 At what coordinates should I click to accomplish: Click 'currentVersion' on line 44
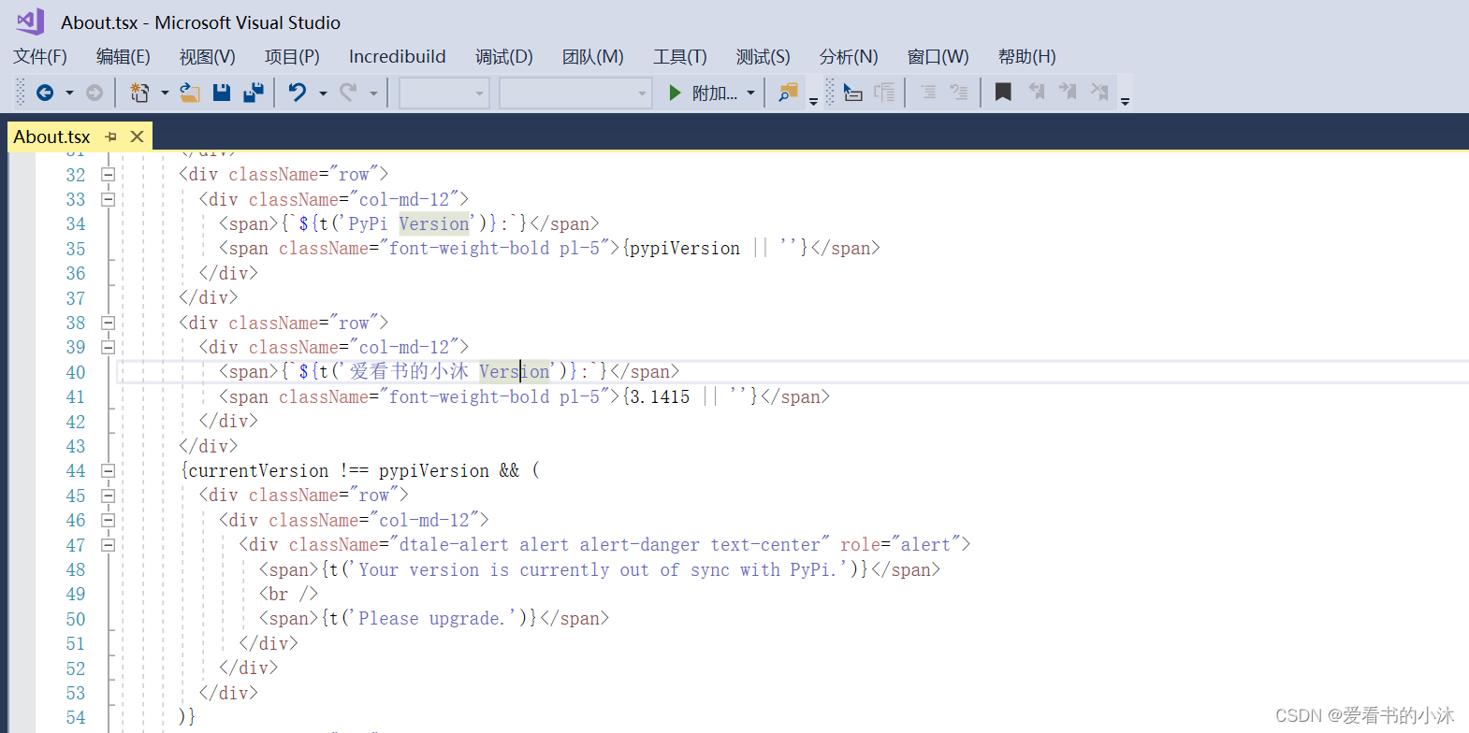259,470
